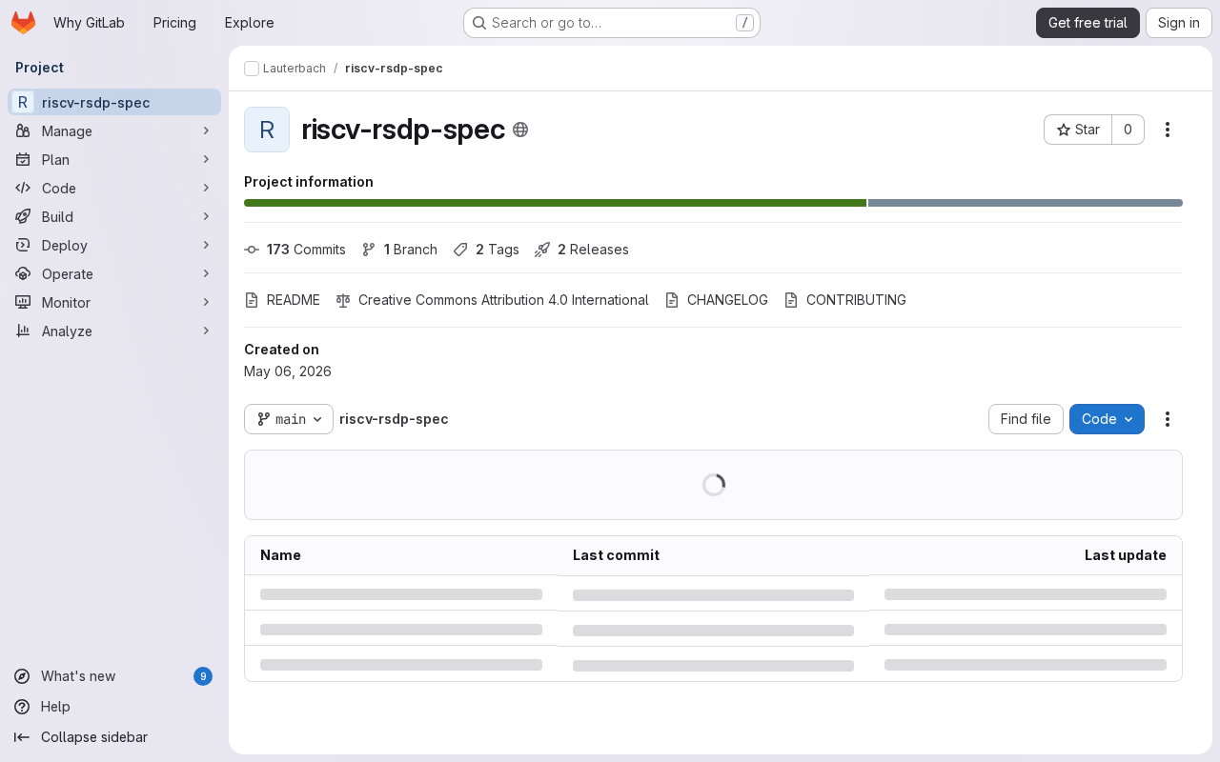Click the What's new compass icon
Image resolution: width=1220 pixels, height=762 pixels.
click(22, 676)
